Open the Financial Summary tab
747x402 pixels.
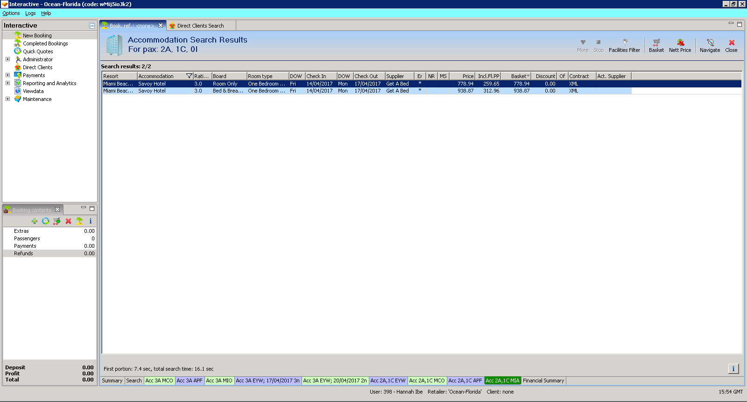pos(543,381)
